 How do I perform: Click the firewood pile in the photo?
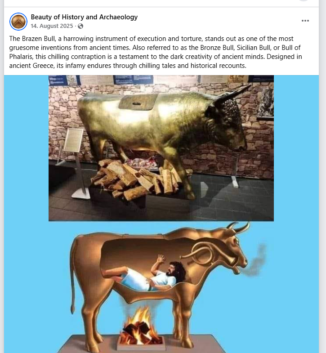pyautogui.click(x=137, y=179)
